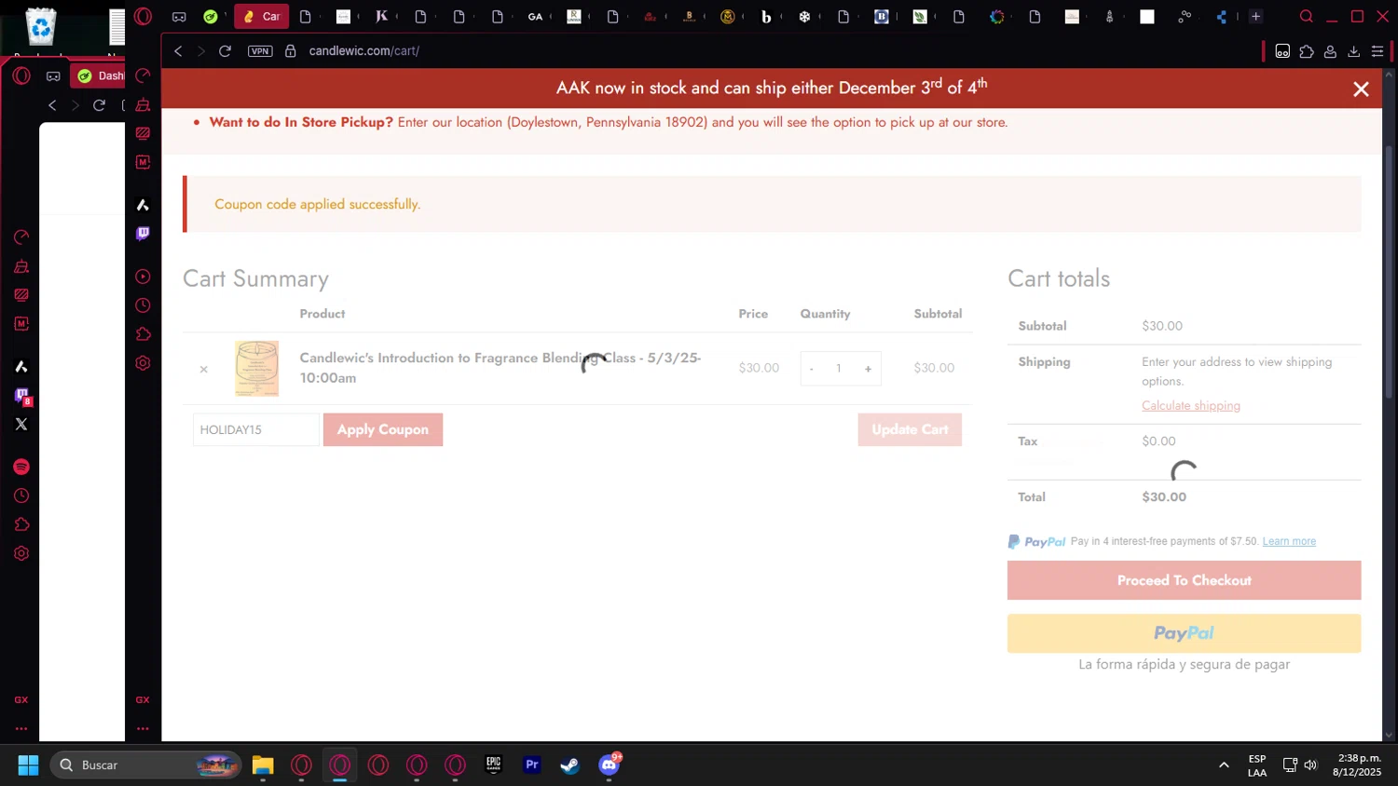The height and width of the screenshot is (786, 1398).
Task: Open Steam from taskbar
Action: coord(570,765)
